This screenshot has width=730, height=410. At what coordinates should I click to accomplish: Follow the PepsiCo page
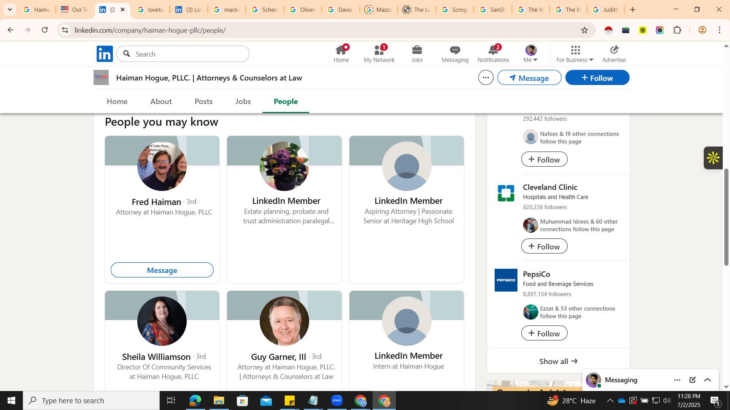(544, 333)
